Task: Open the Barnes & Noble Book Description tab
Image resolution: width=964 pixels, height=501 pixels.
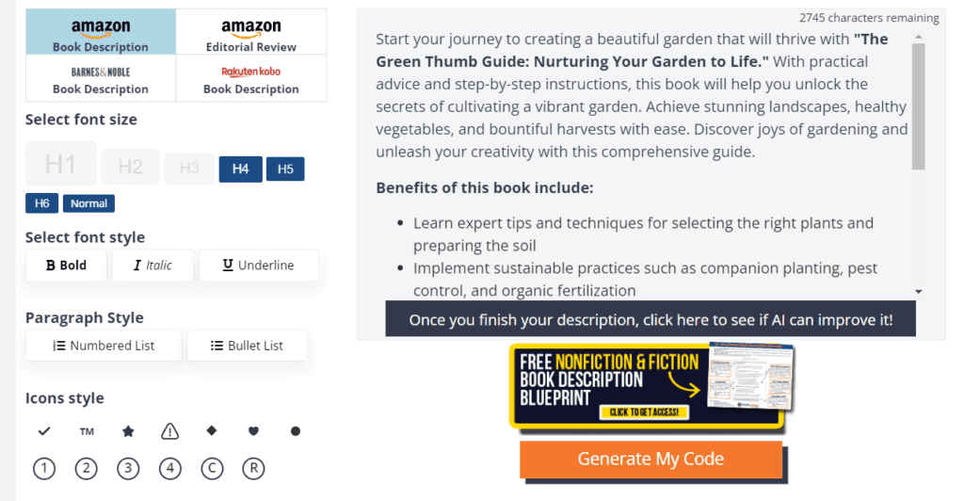Action: 101,79
